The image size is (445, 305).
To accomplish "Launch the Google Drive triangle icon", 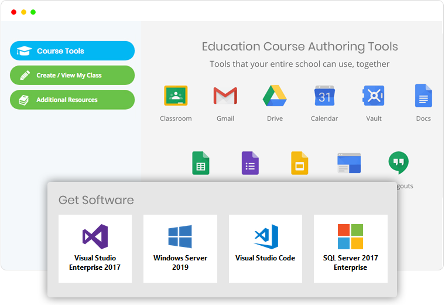I will [x=275, y=96].
